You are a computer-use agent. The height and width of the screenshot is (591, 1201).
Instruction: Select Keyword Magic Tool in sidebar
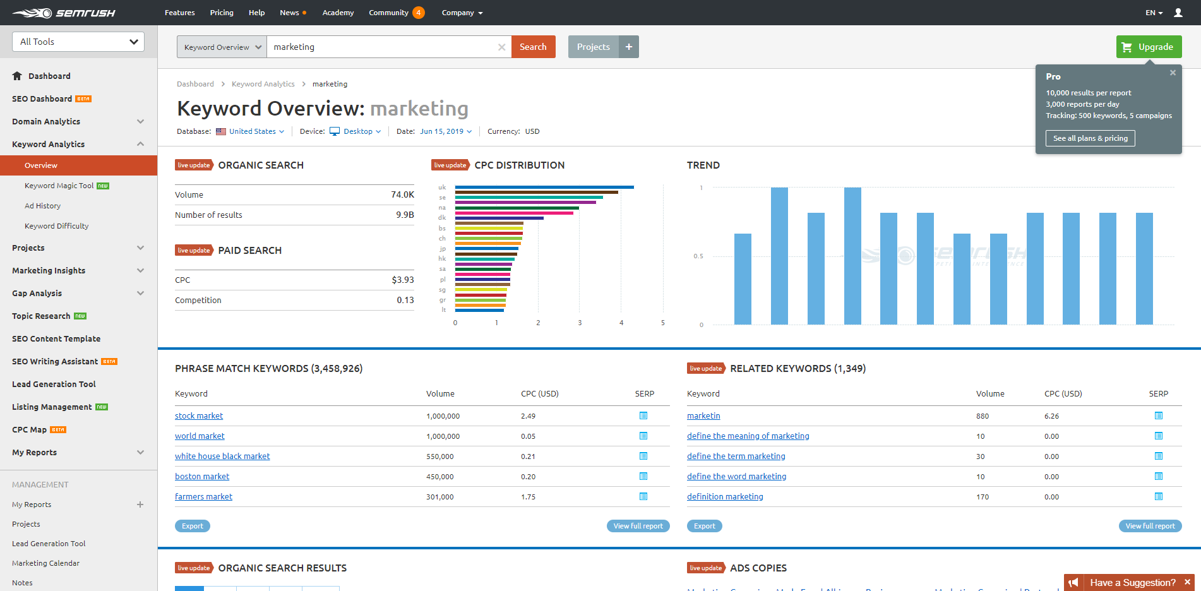pos(59,186)
